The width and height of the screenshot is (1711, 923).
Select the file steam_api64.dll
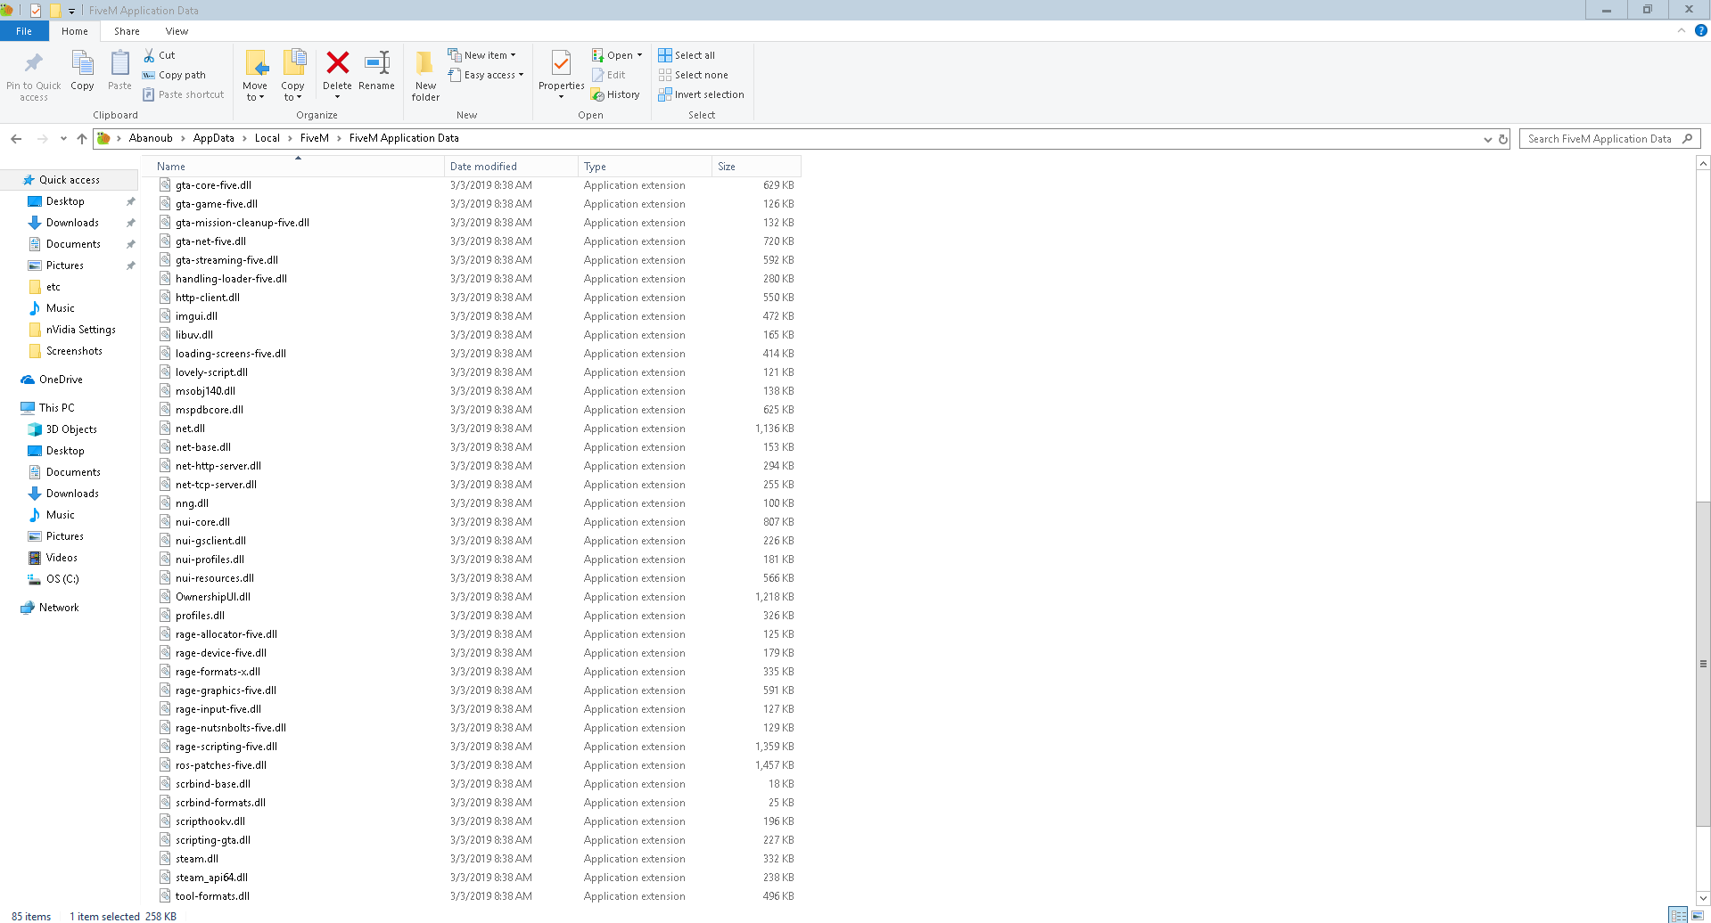click(x=211, y=878)
